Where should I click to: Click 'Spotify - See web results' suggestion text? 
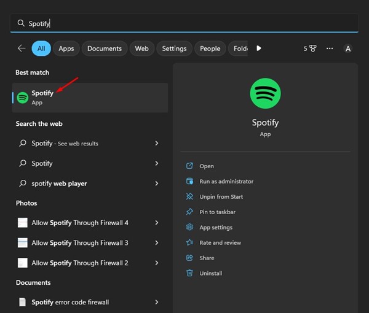tap(65, 143)
